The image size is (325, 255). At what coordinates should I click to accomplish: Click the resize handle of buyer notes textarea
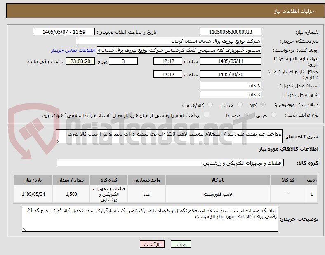tap(24, 229)
